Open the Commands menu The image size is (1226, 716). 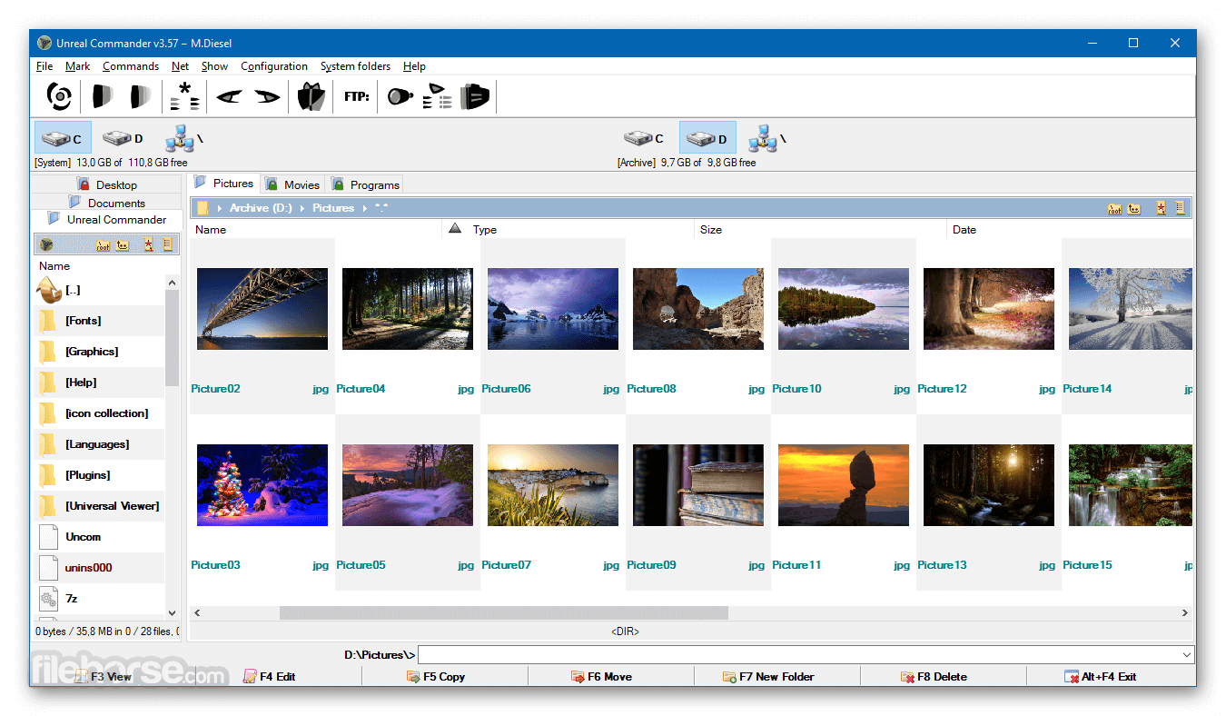coord(131,66)
